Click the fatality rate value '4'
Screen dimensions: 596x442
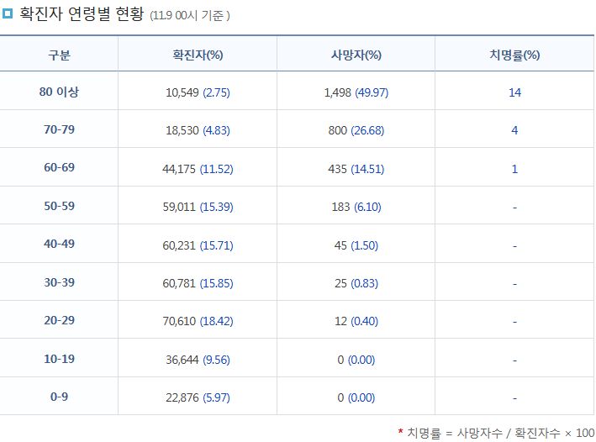[514, 130]
